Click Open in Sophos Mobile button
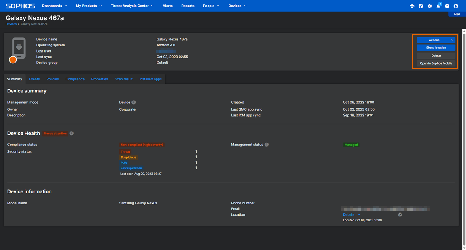The height and width of the screenshot is (250, 466). click(x=436, y=63)
